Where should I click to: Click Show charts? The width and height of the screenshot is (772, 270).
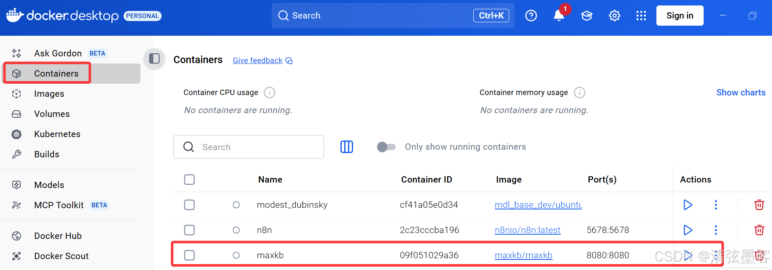tap(741, 93)
